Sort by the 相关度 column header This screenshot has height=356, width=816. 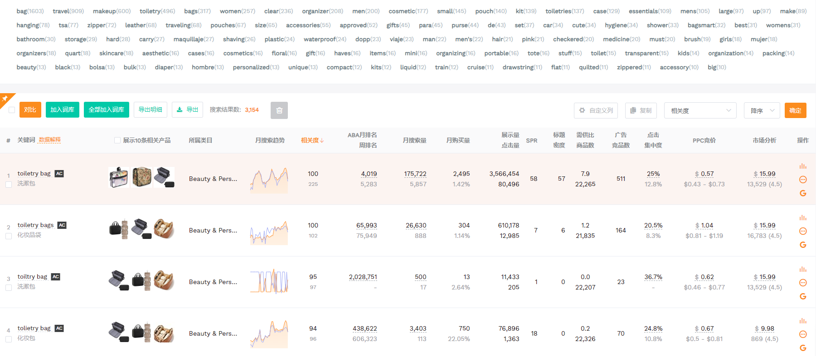click(312, 140)
